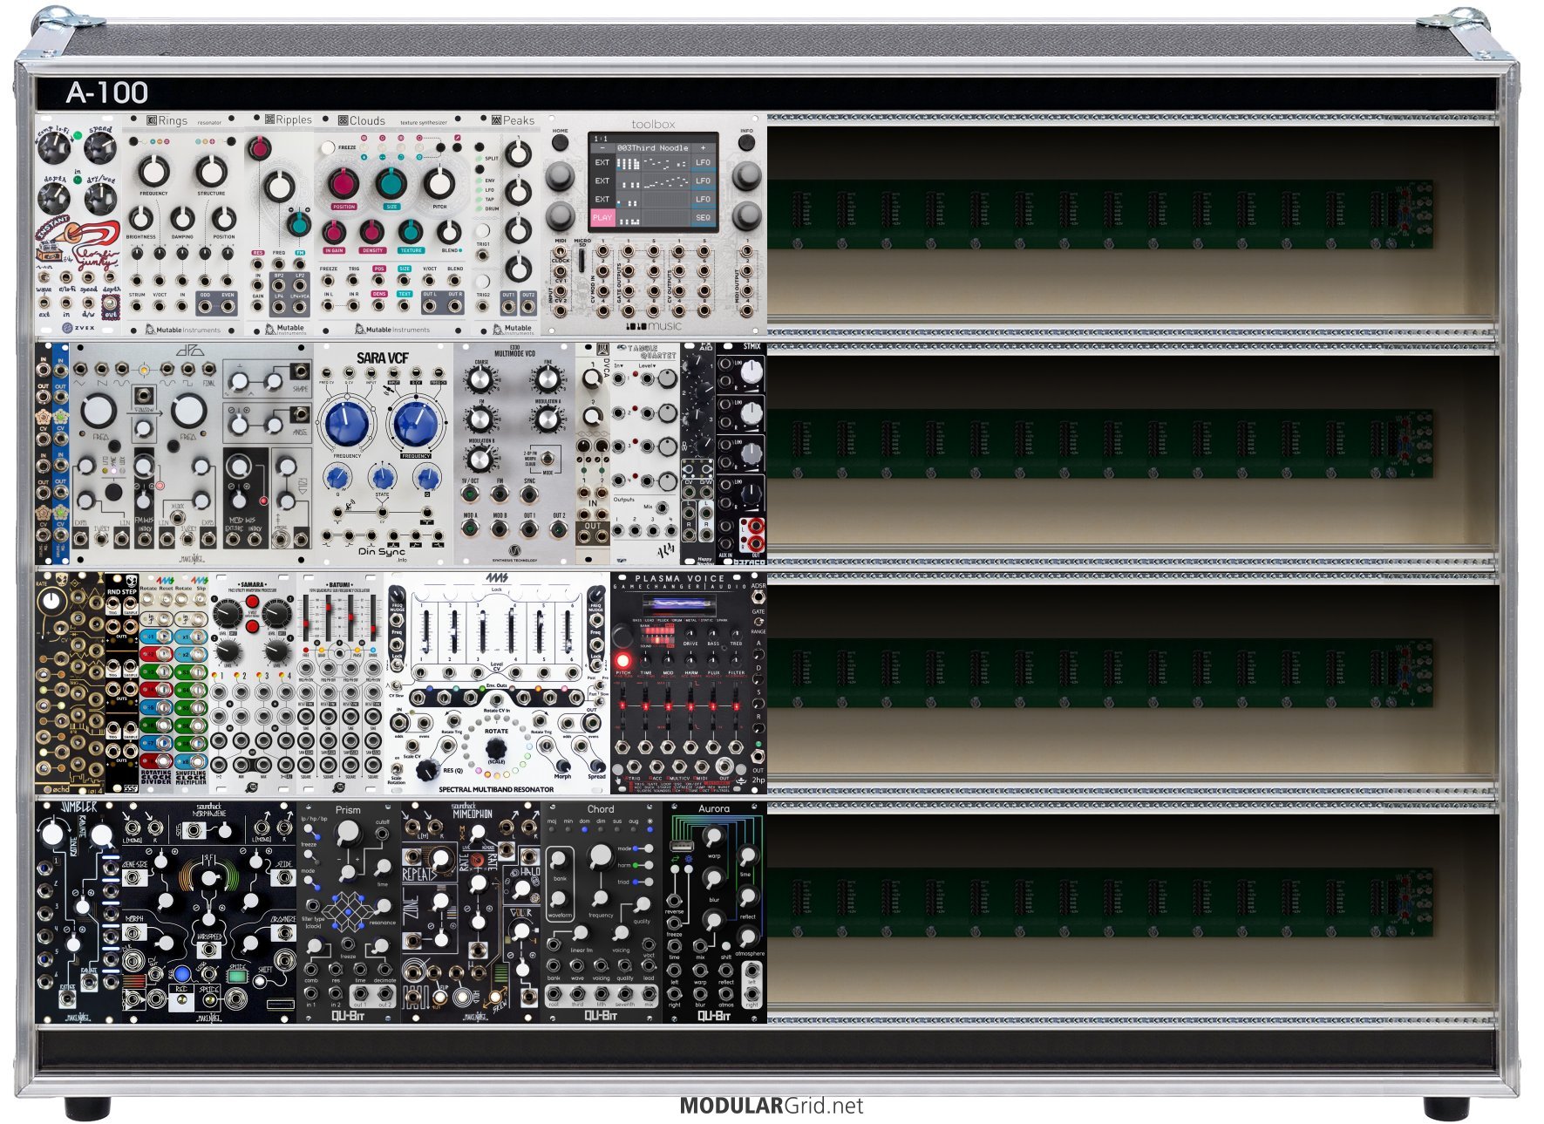
Task: Select the Plasma Voice module
Action: click(680, 683)
